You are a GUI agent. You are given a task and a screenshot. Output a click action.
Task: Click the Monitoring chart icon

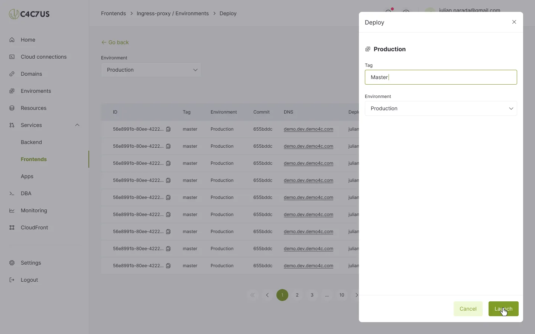[x=12, y=210]
